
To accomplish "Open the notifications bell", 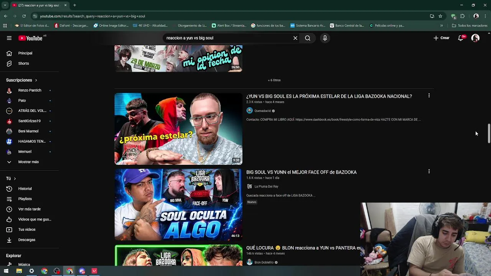I will (x=461, y=38).
